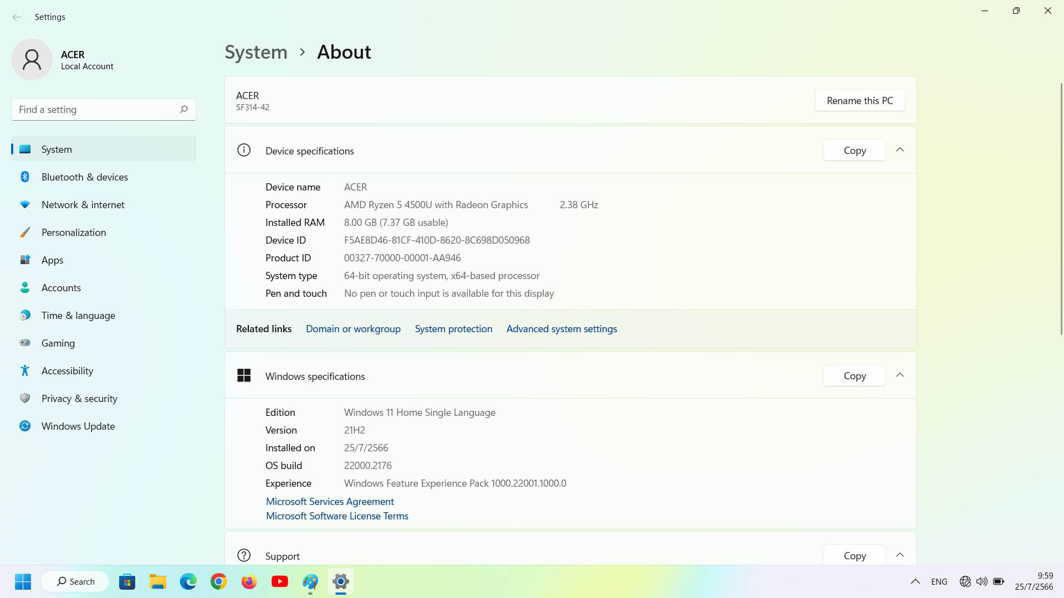
Task: Launch Firefox from taskbar
Action: point(249,581)
